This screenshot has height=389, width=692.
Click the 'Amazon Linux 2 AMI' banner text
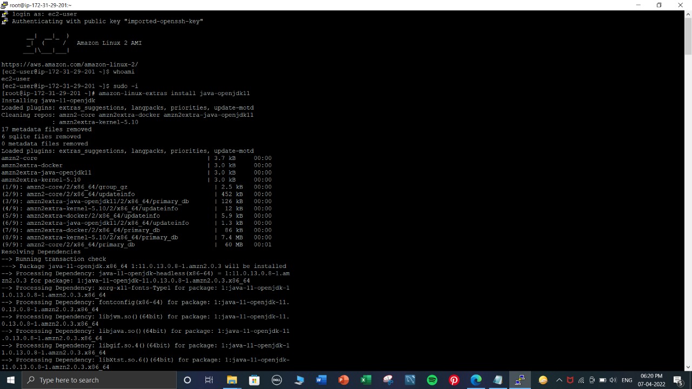click(109, 43)
